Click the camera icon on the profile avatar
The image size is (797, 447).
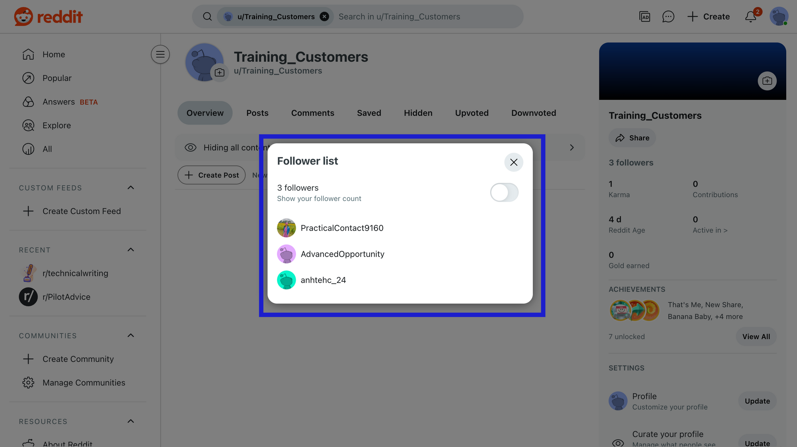click(220, 72)
